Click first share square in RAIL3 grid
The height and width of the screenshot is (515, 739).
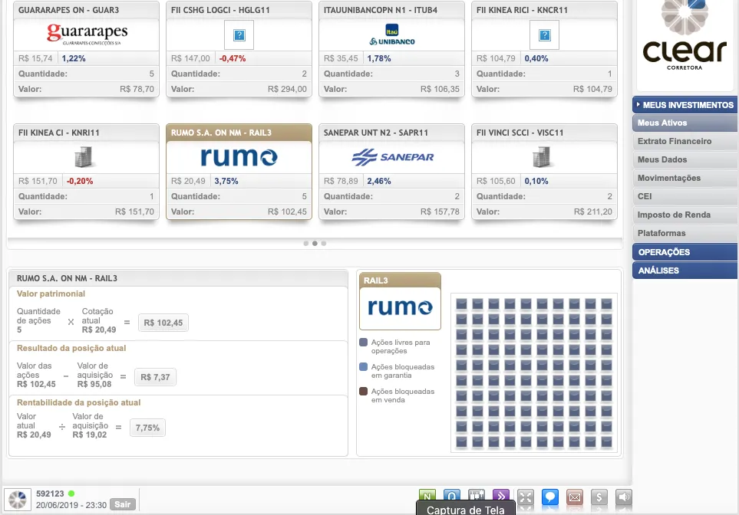(x=462, y=303)
